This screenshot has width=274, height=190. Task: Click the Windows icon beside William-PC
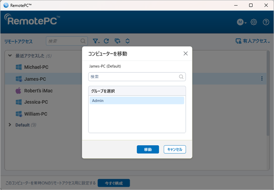click(19, 114)
